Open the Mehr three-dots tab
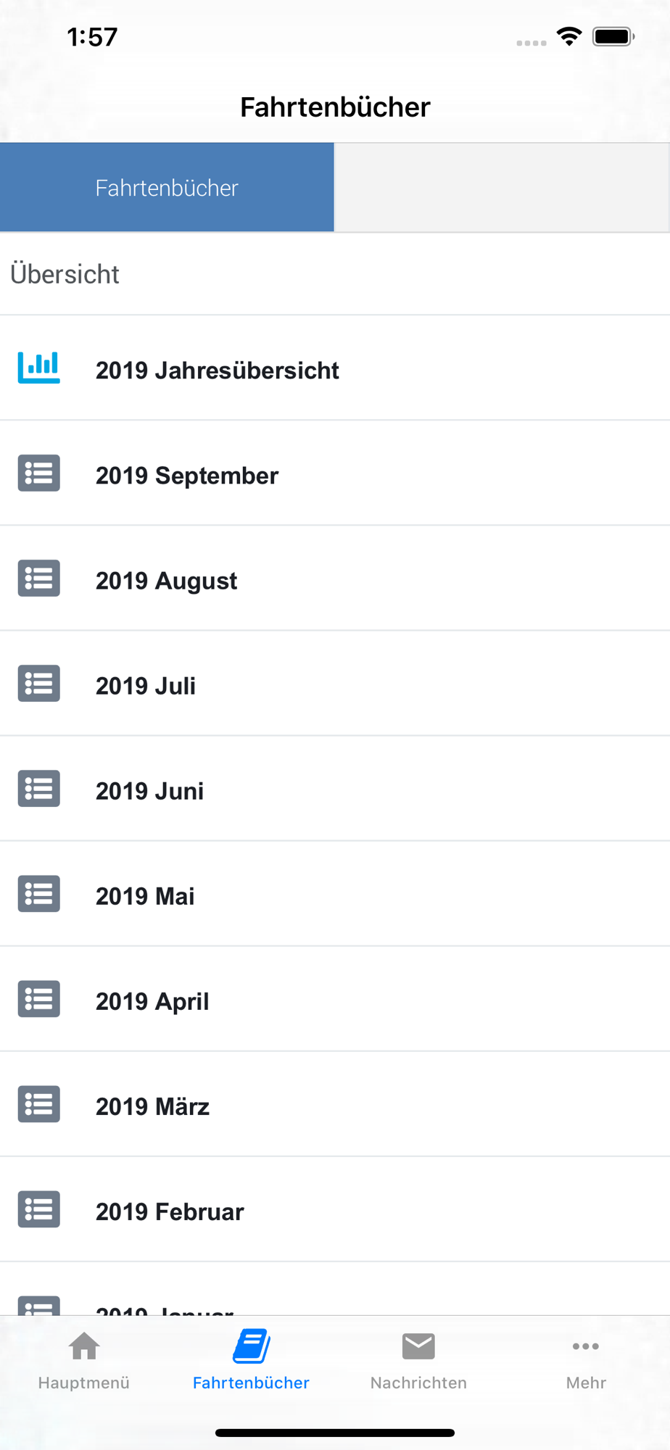Image resolution: width=670 pixels, height=1450 pixels. [x=586, y=1361]
